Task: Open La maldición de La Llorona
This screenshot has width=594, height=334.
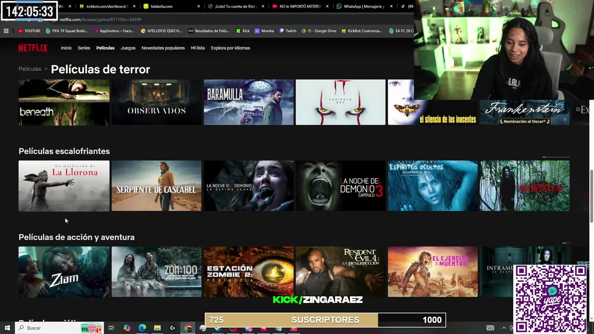Action: coord(64,186)
